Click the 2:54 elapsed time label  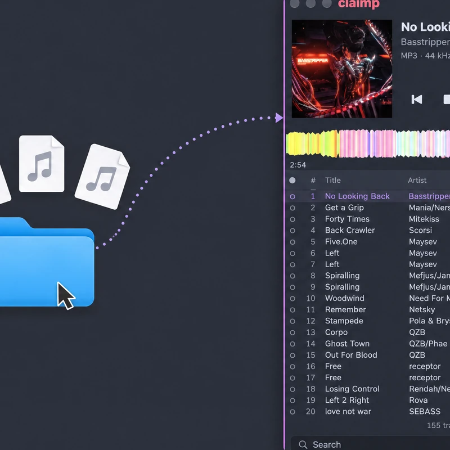(x=298, y=165)
